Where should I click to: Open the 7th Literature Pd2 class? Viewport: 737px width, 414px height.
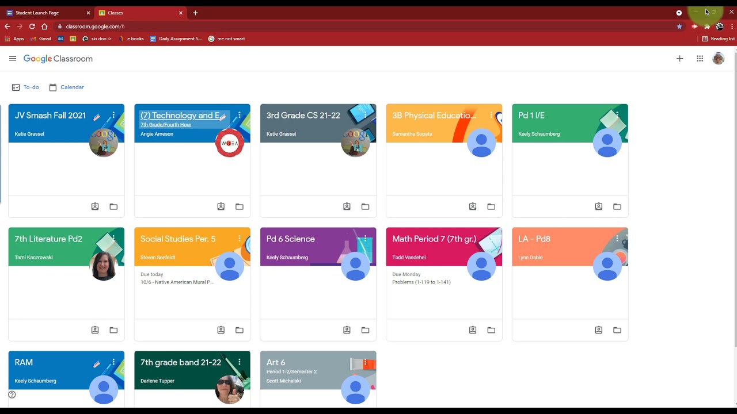click(48, 239)
